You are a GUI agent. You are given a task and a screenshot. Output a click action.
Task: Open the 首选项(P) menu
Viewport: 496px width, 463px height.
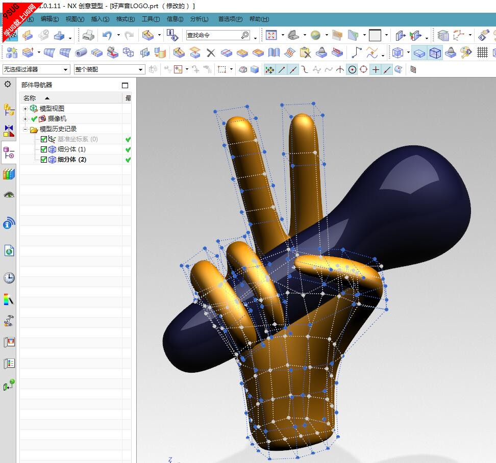(230, 19)
